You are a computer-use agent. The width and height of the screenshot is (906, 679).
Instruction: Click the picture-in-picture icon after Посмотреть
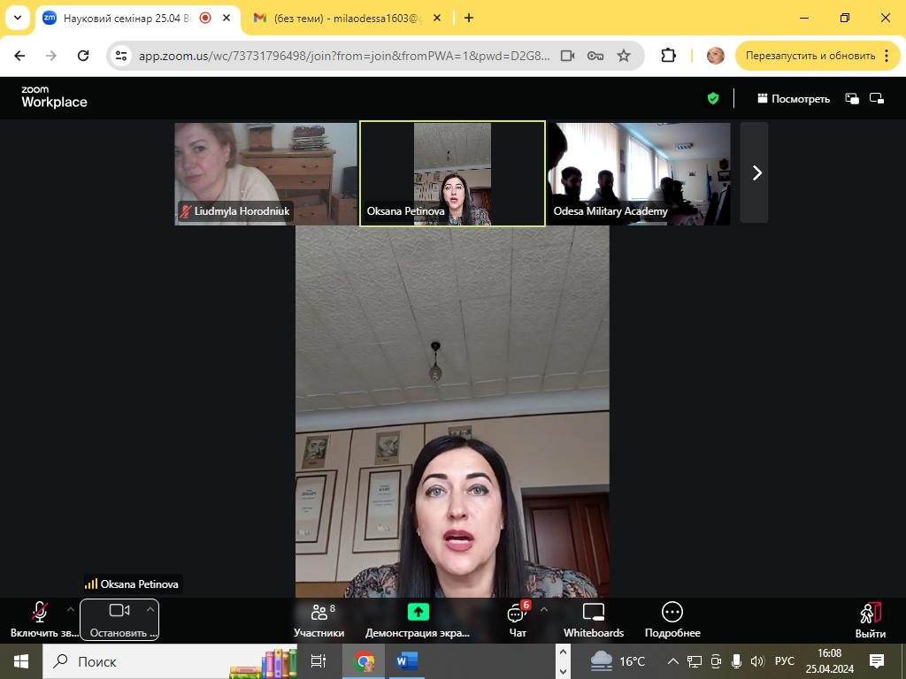852,99
